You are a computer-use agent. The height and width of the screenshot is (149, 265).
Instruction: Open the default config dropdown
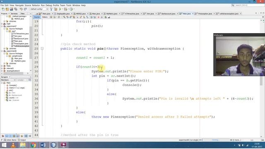point(39,9)
